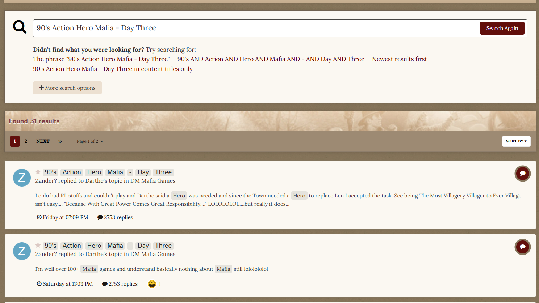Go to page 2 of results
This screenshot has height=303, width=539.
click(x=26, y=141)
